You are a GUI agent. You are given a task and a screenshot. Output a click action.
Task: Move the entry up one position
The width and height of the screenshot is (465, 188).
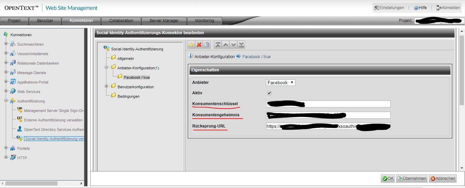click(x=226, y=45)
